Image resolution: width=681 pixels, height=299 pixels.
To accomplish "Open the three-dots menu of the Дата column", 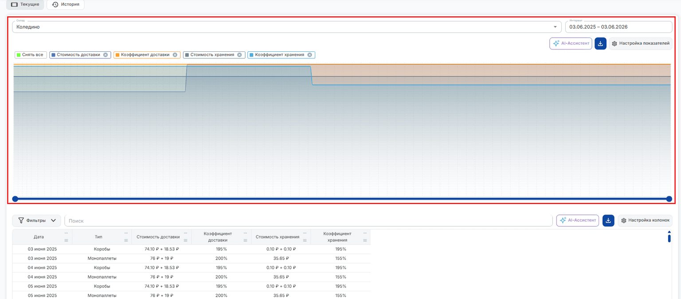I will (x=66, y=233).
